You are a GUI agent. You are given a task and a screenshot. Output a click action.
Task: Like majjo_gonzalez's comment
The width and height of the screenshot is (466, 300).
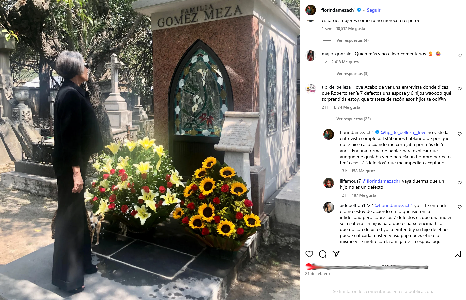coord(460,55)
